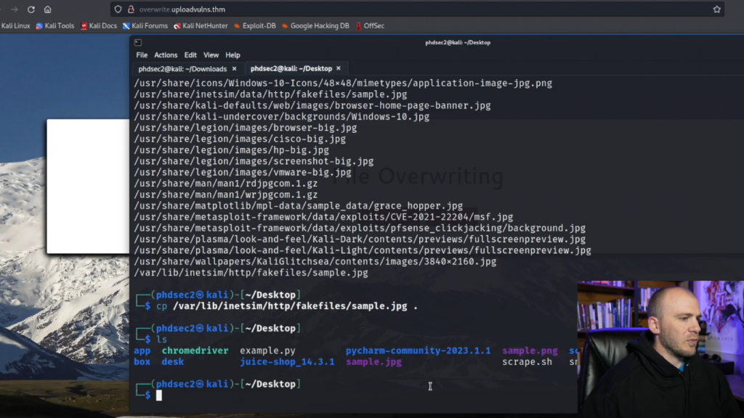
Task: Open the terminal Help menu
Action: [232, 55]
